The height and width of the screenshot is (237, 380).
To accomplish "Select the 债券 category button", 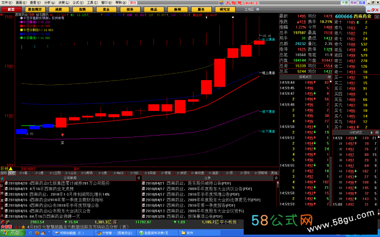I will 130,9.
